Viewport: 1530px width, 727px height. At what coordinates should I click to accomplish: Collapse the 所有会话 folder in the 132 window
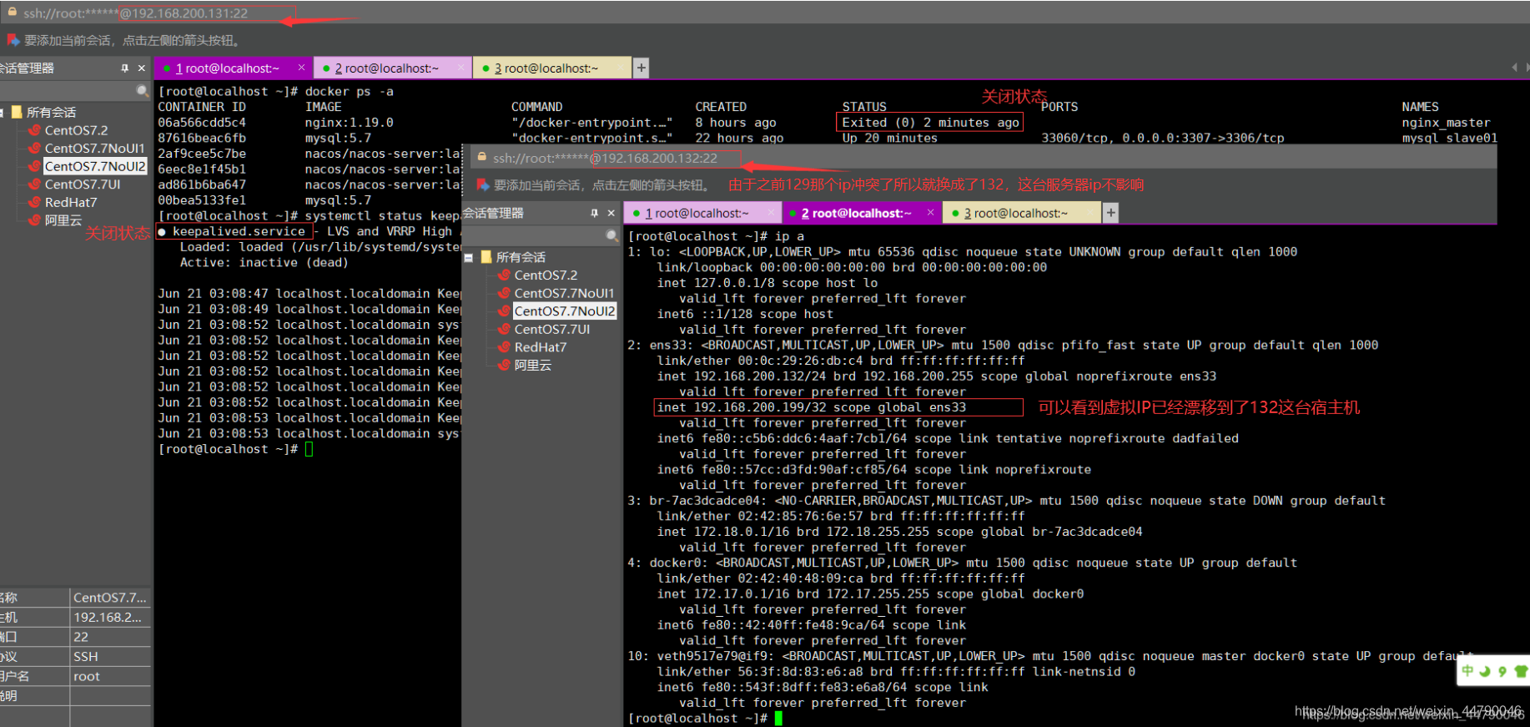click(x=469, y=258)
